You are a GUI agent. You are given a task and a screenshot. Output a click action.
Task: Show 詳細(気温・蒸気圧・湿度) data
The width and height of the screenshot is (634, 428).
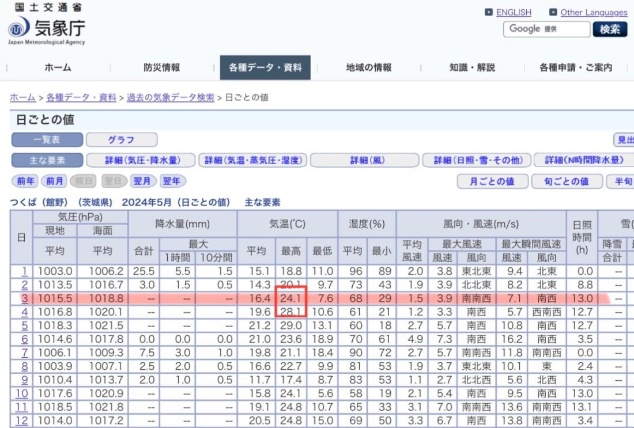(252, 160)
